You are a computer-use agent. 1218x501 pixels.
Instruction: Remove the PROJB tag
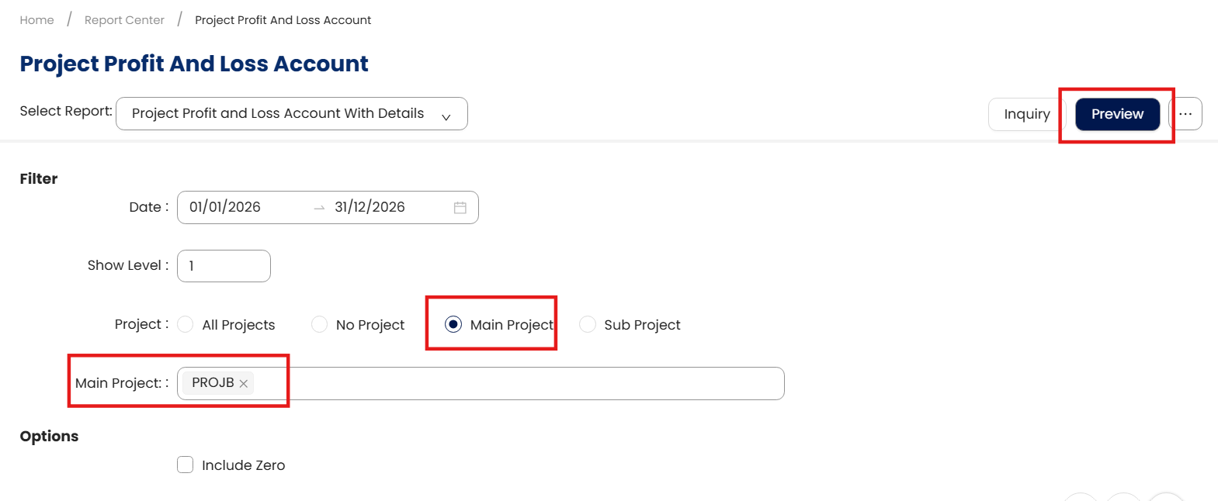coord(244,383)
